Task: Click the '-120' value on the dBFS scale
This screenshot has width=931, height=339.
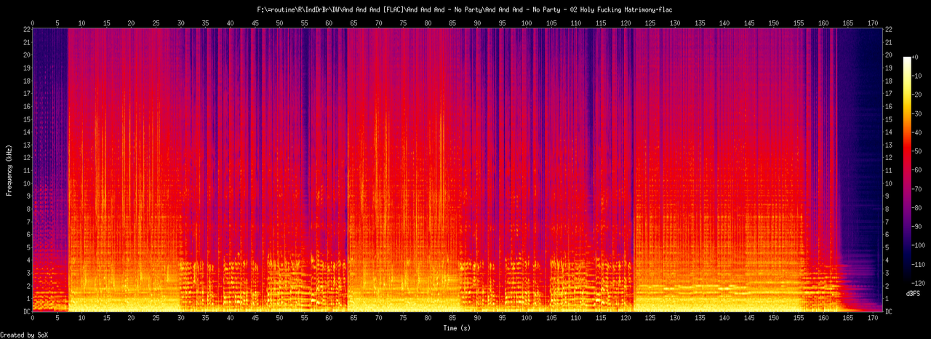Action: coord(920,282)
